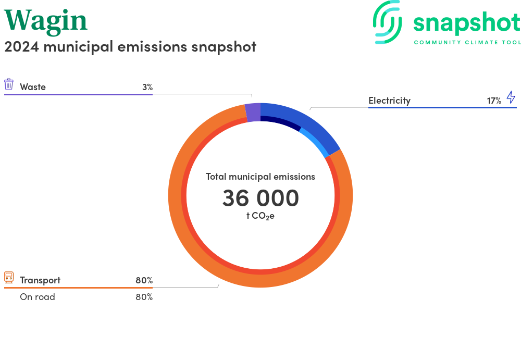The height and width of the screenshot is (349, 521).
Task: Select the purple Waste donut segment
Action: (x=253, y=113)
